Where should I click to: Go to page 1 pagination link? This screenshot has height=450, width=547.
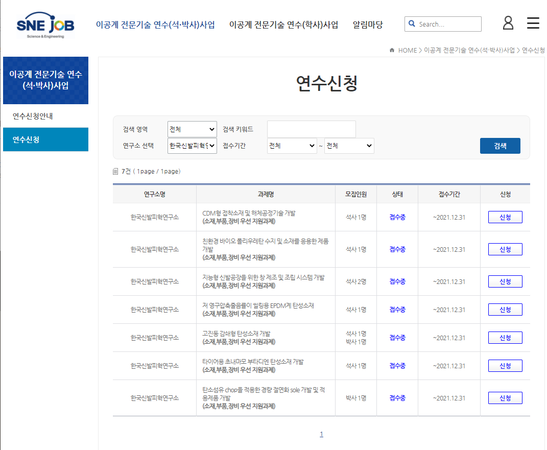point(321,434)
